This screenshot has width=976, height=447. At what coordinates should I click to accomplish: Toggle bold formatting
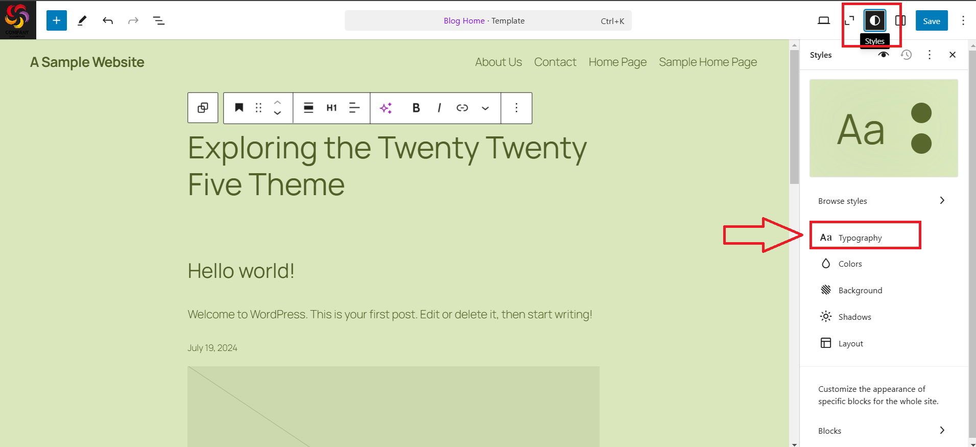click(416, 108)
